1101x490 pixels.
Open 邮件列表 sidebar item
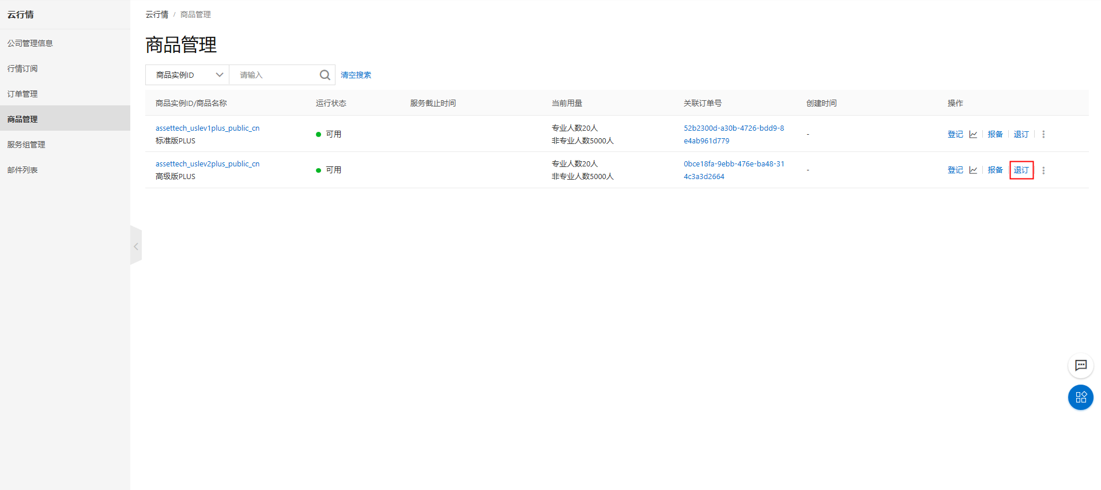pos(65,170)
